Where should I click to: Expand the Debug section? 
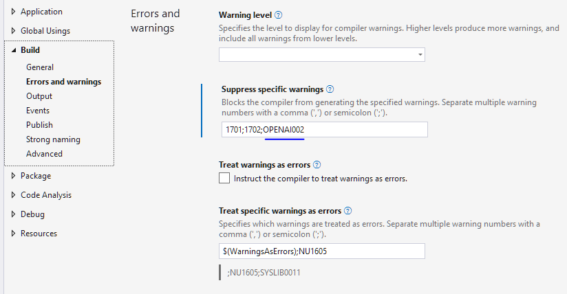(14, 214)
